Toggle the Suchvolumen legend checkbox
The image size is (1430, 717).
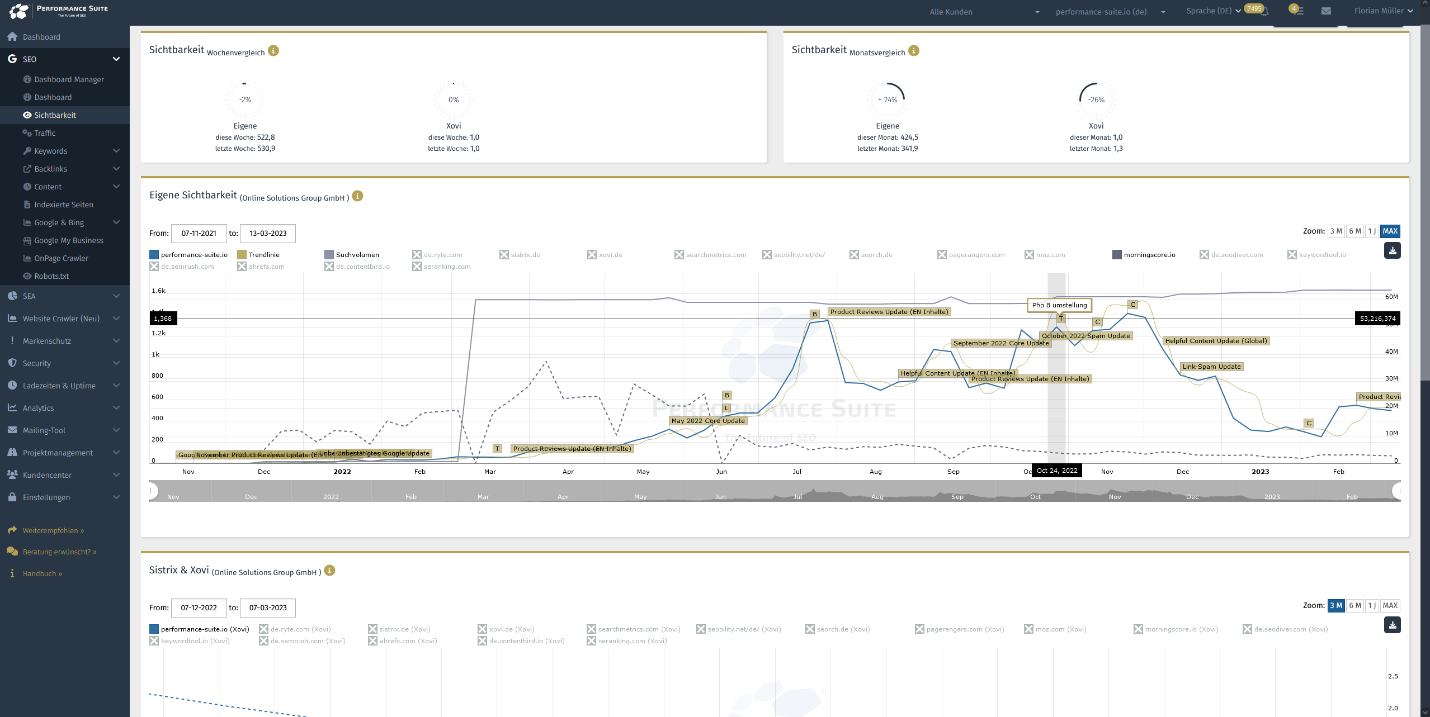[x=329, y=255]
